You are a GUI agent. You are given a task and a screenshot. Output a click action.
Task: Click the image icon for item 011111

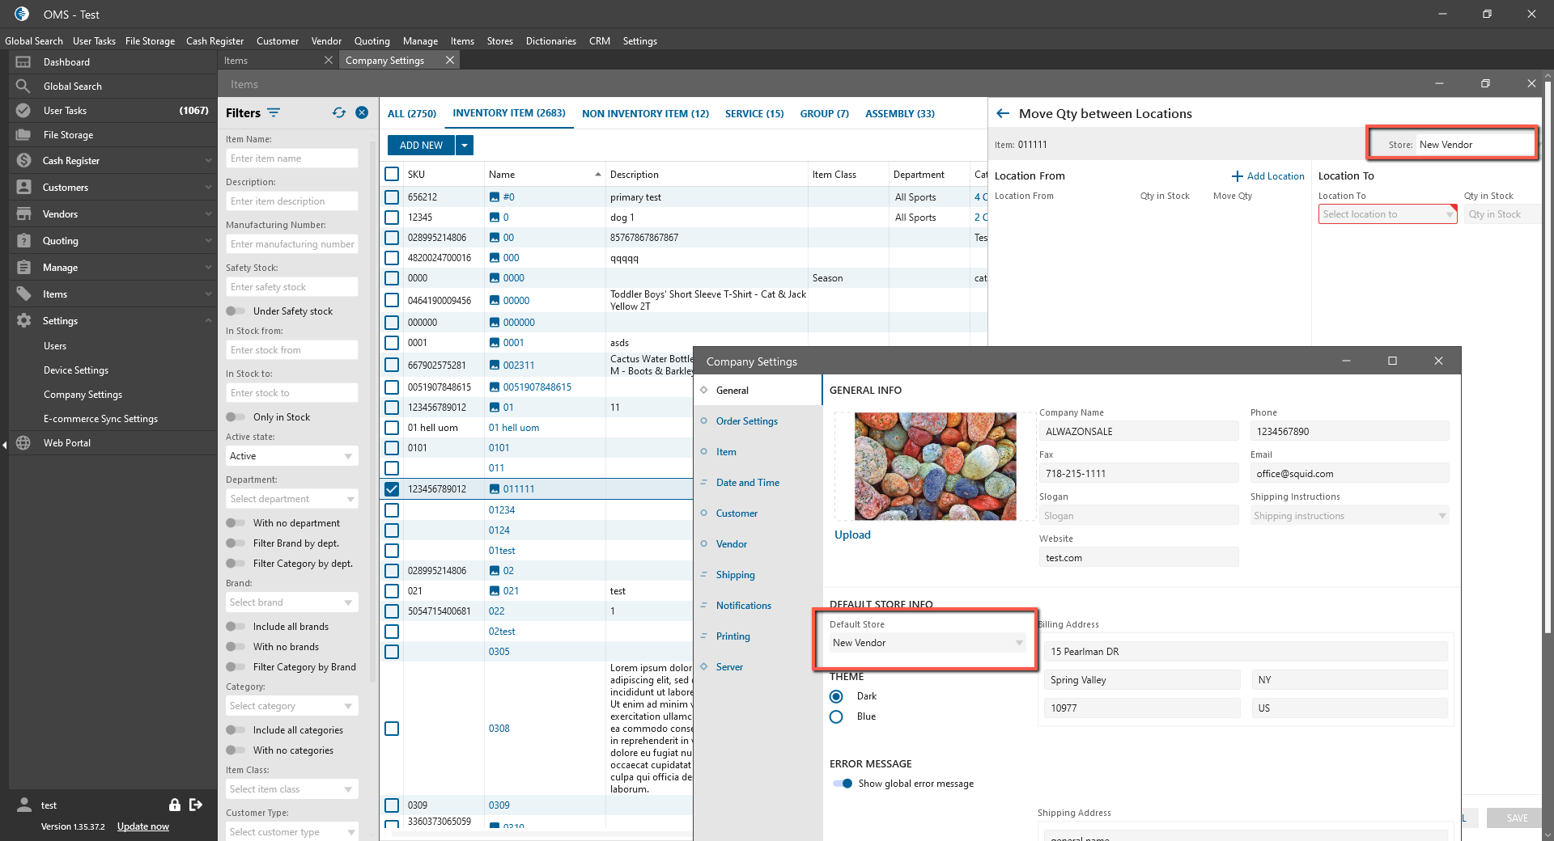pyautogui.click(x=495, y=489)
